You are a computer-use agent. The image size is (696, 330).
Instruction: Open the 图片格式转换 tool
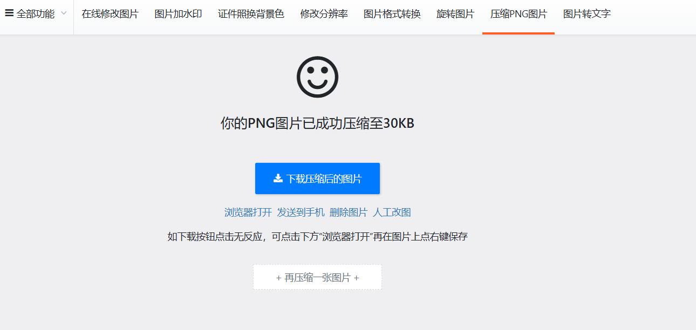pyautogui.click(x=392, y=14)
